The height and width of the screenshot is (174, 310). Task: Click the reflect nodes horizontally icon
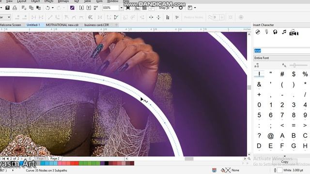point(151,17)
